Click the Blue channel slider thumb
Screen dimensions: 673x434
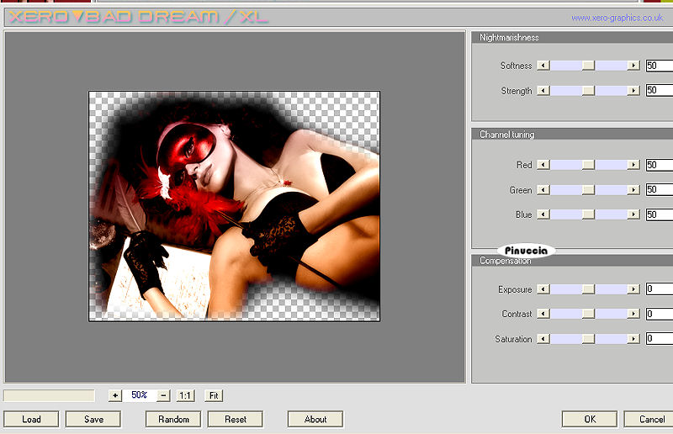588,214
